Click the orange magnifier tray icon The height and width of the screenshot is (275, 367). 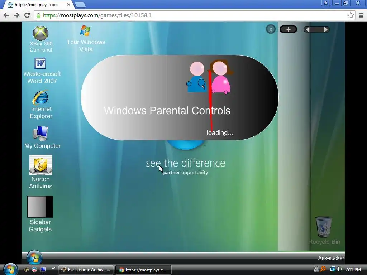tap(323, 269)
